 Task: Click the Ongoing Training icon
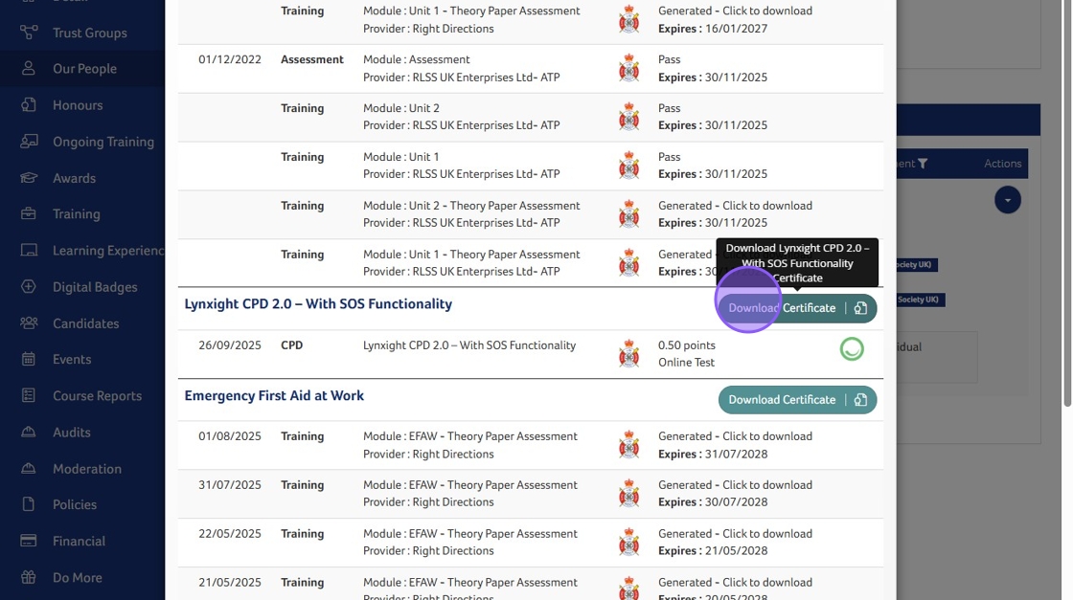[29, 141]
